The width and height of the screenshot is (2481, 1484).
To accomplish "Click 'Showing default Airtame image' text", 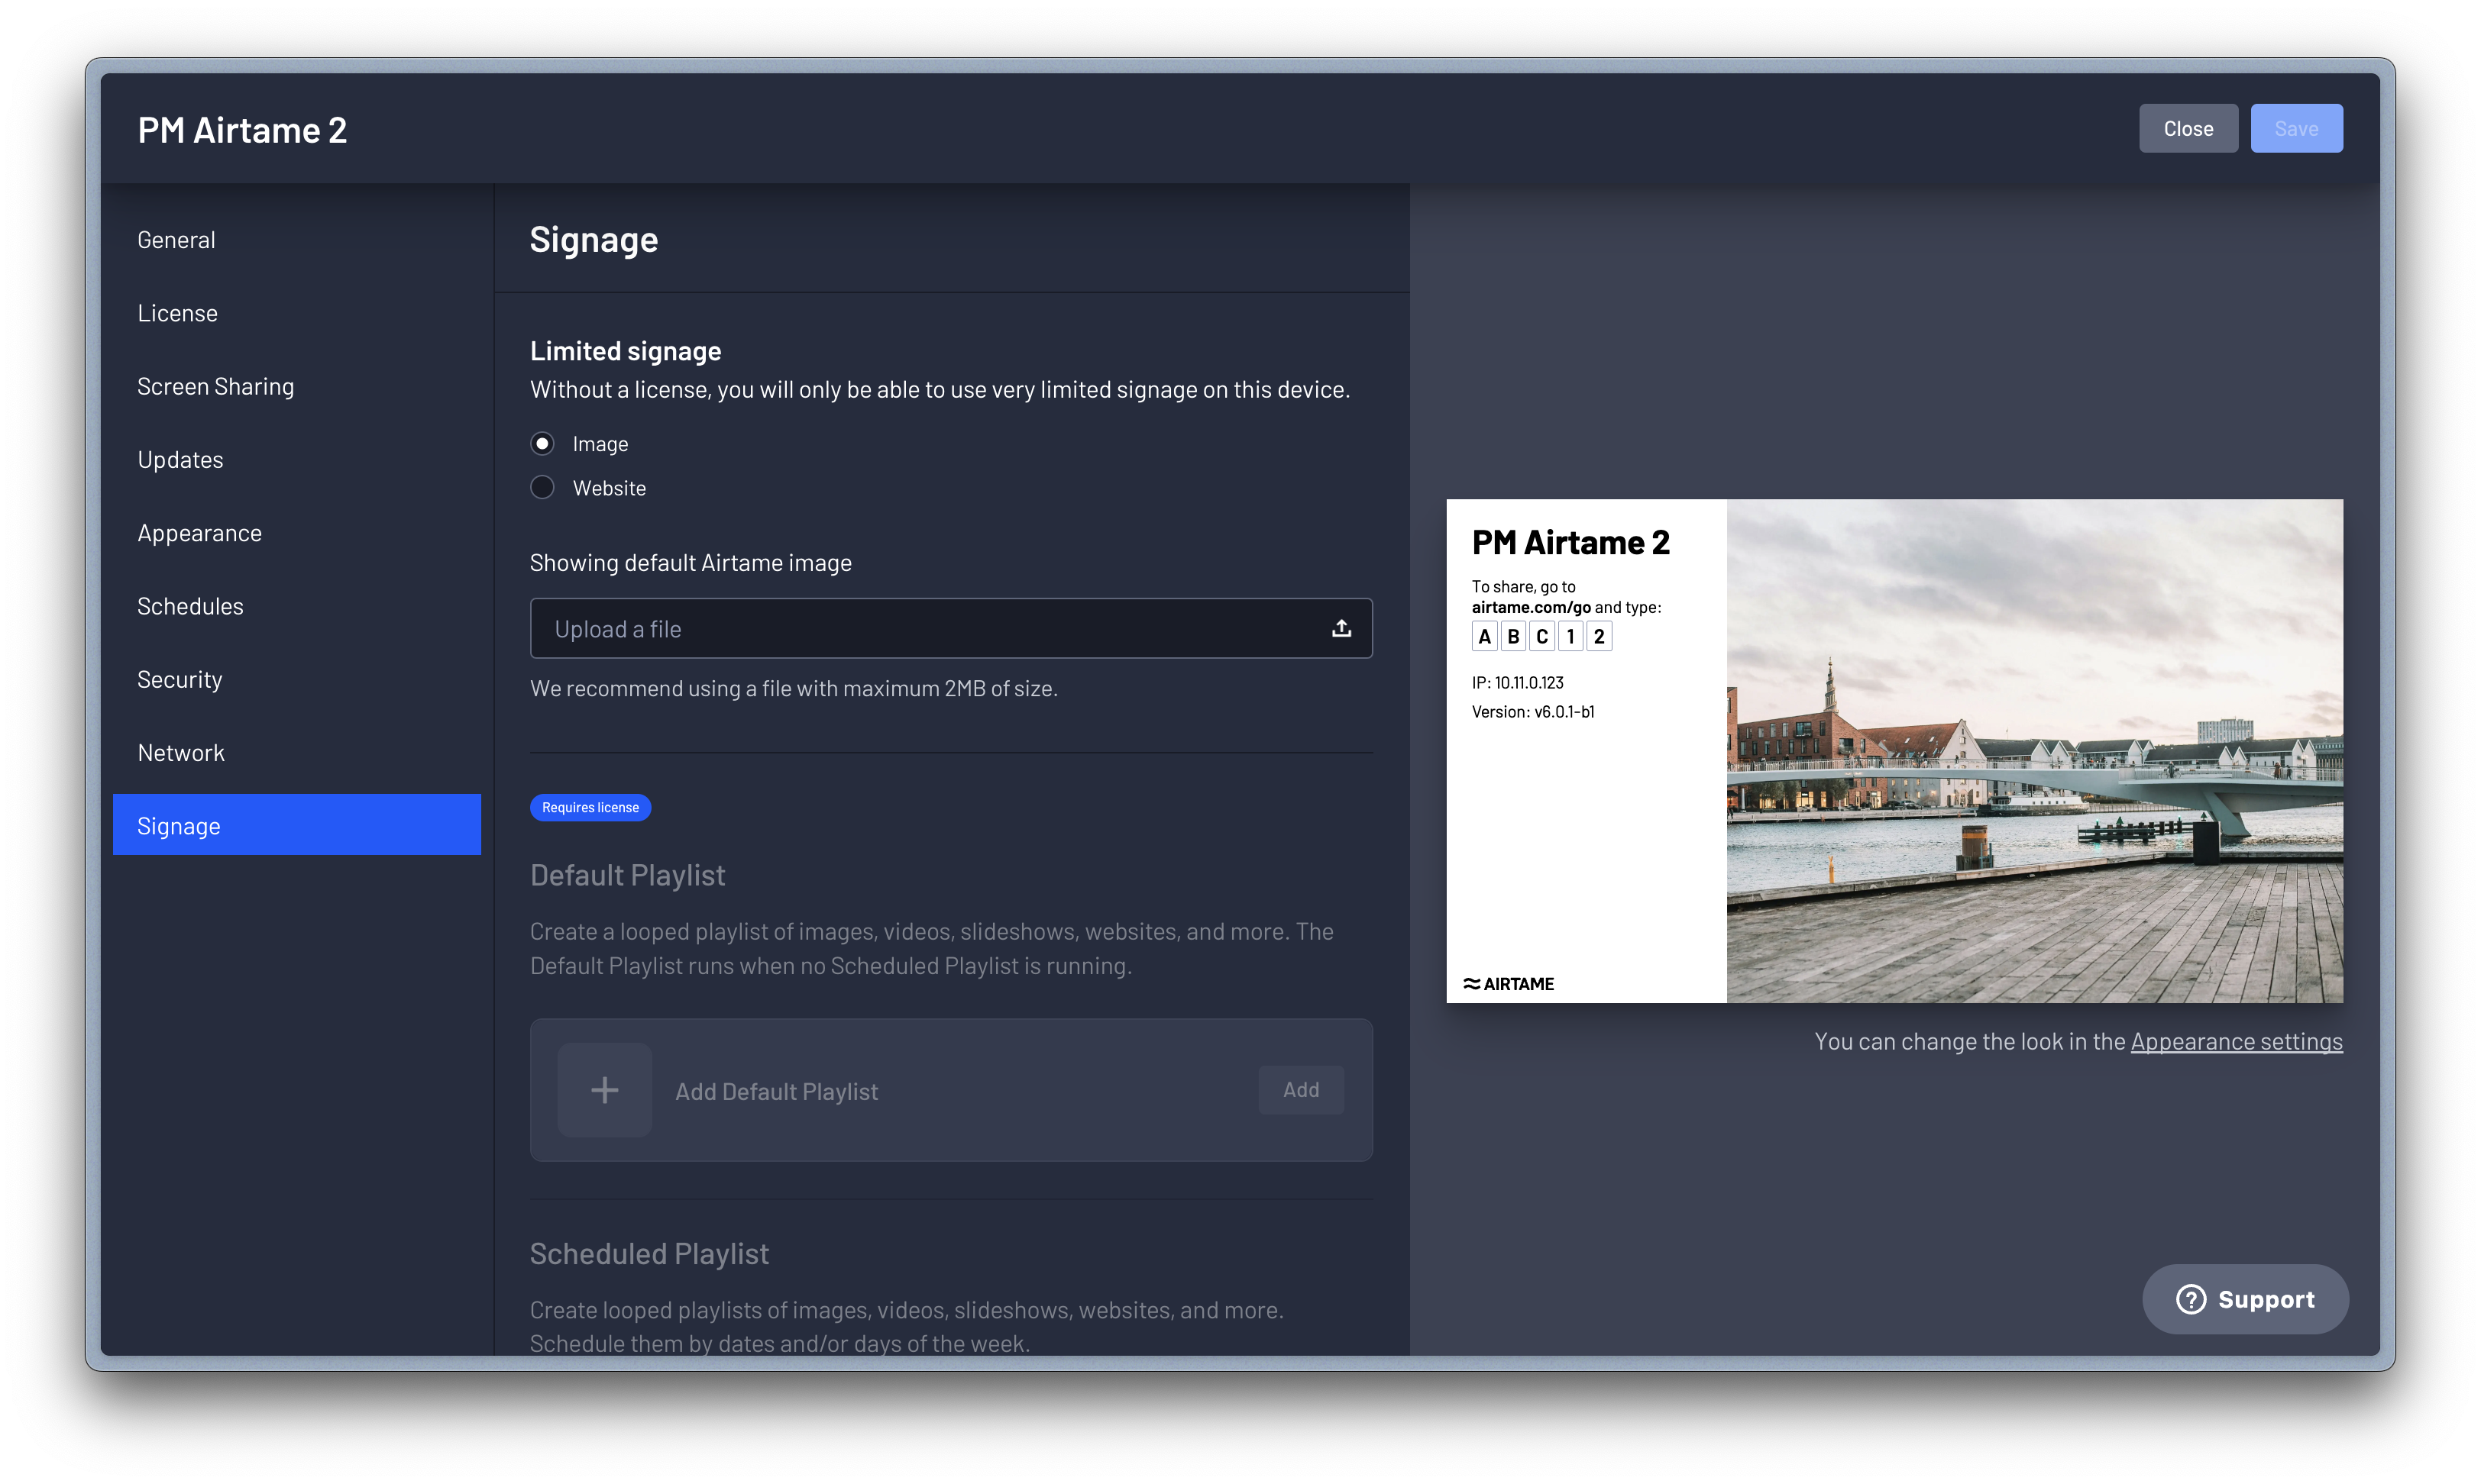I will [x=691, y=563].
